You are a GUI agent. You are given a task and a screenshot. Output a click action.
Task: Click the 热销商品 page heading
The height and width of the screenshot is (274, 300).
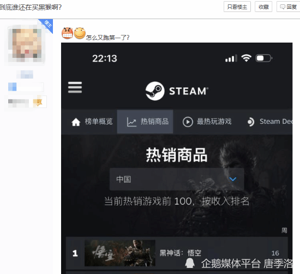(x=177, y=155)
